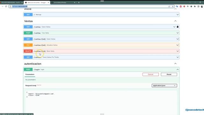
Task: Click the POST badge for /login
Action: click(28, 70)
